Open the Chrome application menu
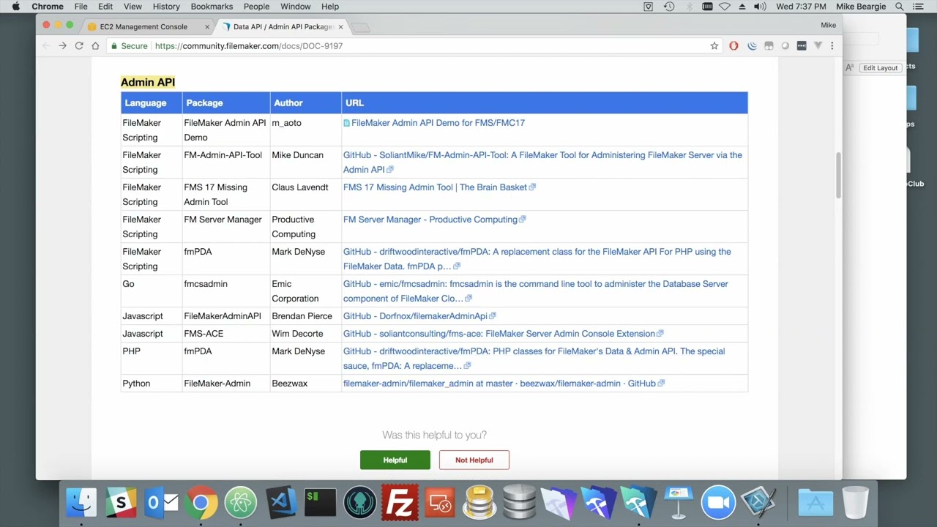 pyautogui.click(x=48, y=7)
